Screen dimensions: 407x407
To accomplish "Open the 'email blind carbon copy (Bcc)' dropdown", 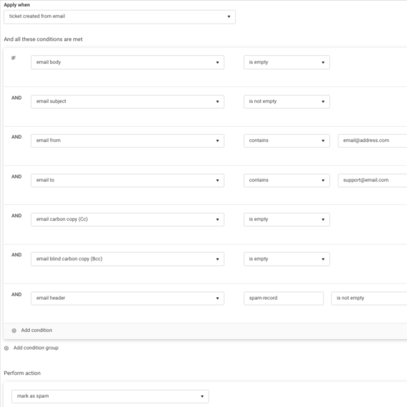I will tap(127, 259).
